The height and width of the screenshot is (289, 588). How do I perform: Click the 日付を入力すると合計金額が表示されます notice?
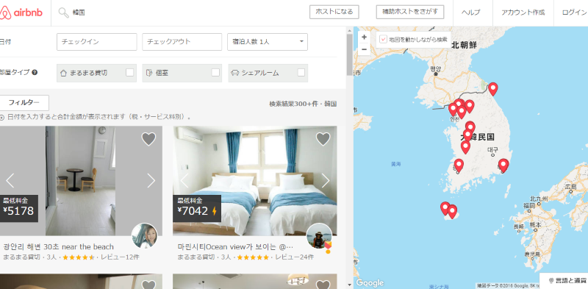(99, 117)
